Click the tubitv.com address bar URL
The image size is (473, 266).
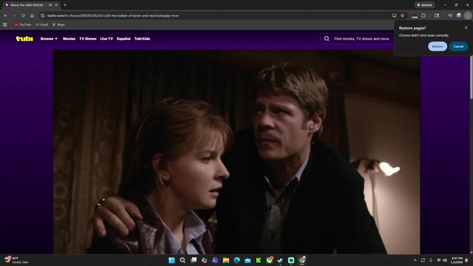point(113,16)
